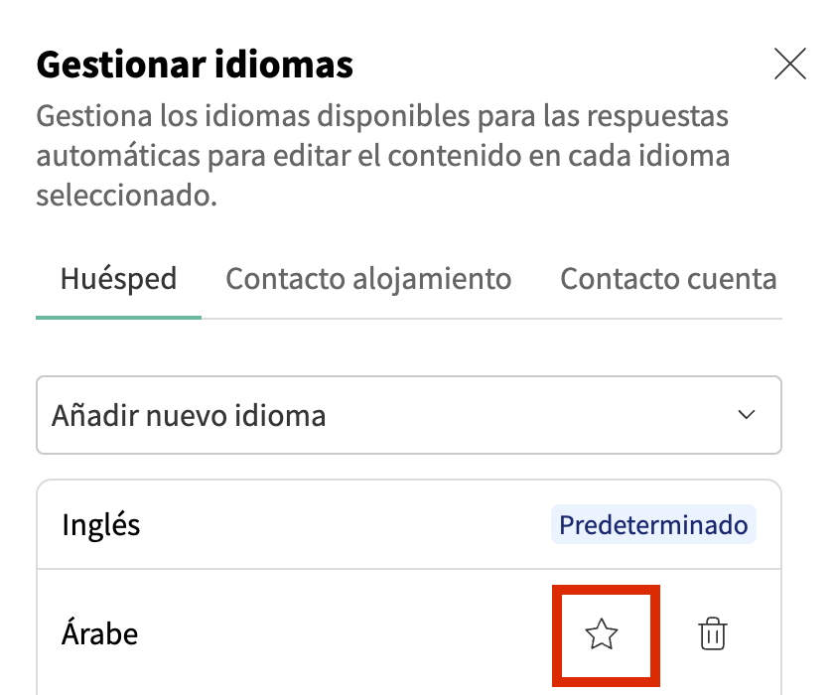Open the Contacto alojamiento tab
The image size is (834, 695).
(368, 279)
